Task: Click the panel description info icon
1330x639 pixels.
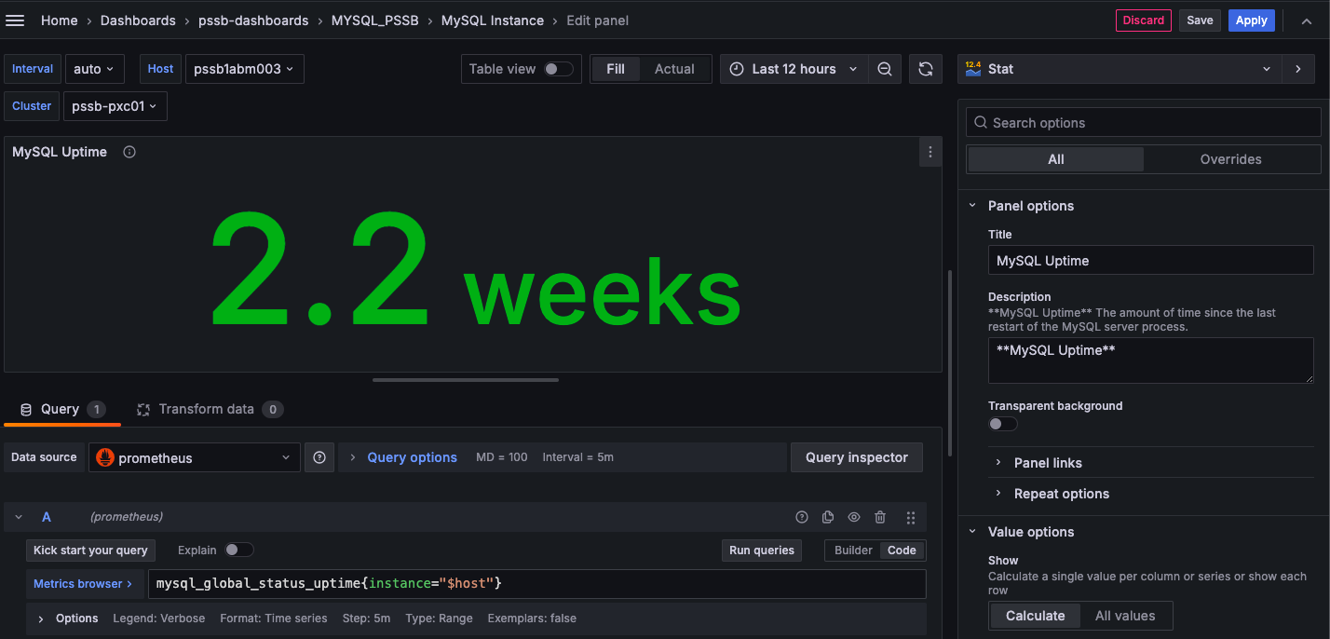Action: tap(129, 152)
